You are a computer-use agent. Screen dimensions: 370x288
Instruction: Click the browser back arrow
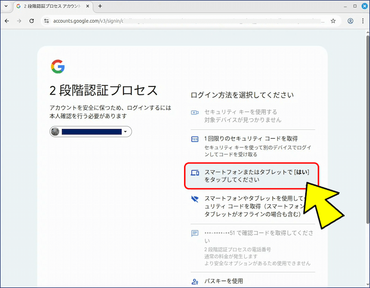pyautogui.click(x=7, y=21)
